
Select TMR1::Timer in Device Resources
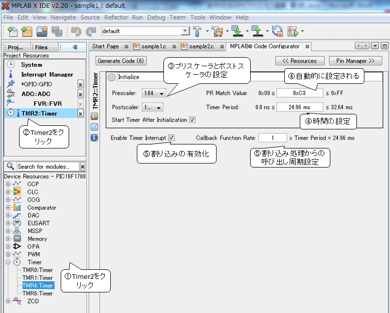point(38,278)
